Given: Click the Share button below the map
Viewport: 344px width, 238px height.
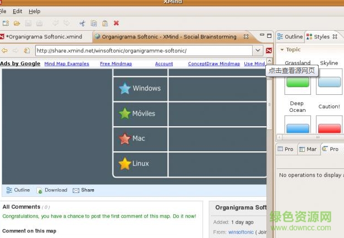Looking at the screenshot, I should (84, 190).
